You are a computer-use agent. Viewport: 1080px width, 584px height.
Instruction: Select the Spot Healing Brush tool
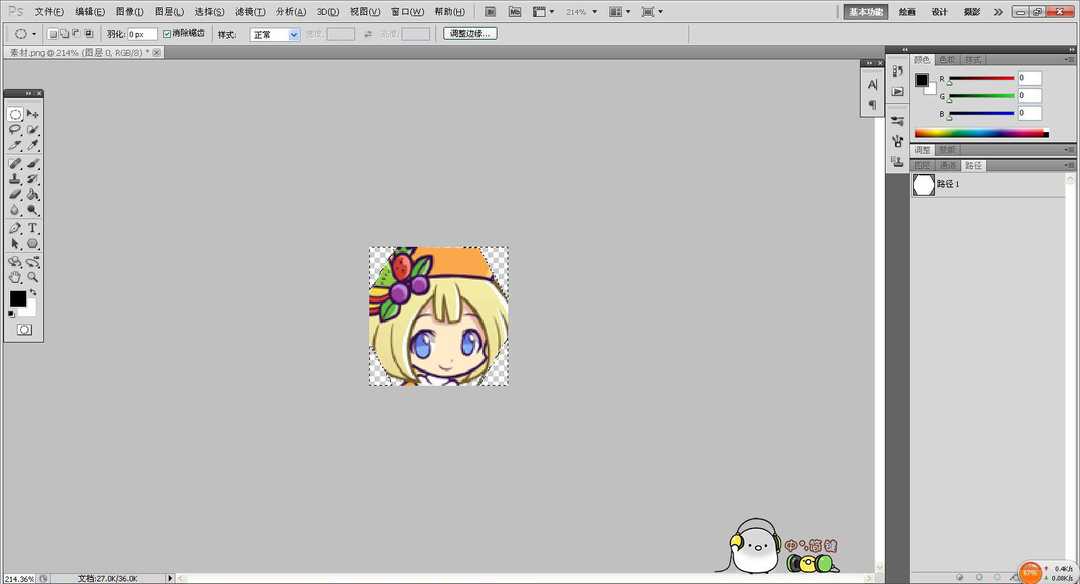click(x=15, y=164)
